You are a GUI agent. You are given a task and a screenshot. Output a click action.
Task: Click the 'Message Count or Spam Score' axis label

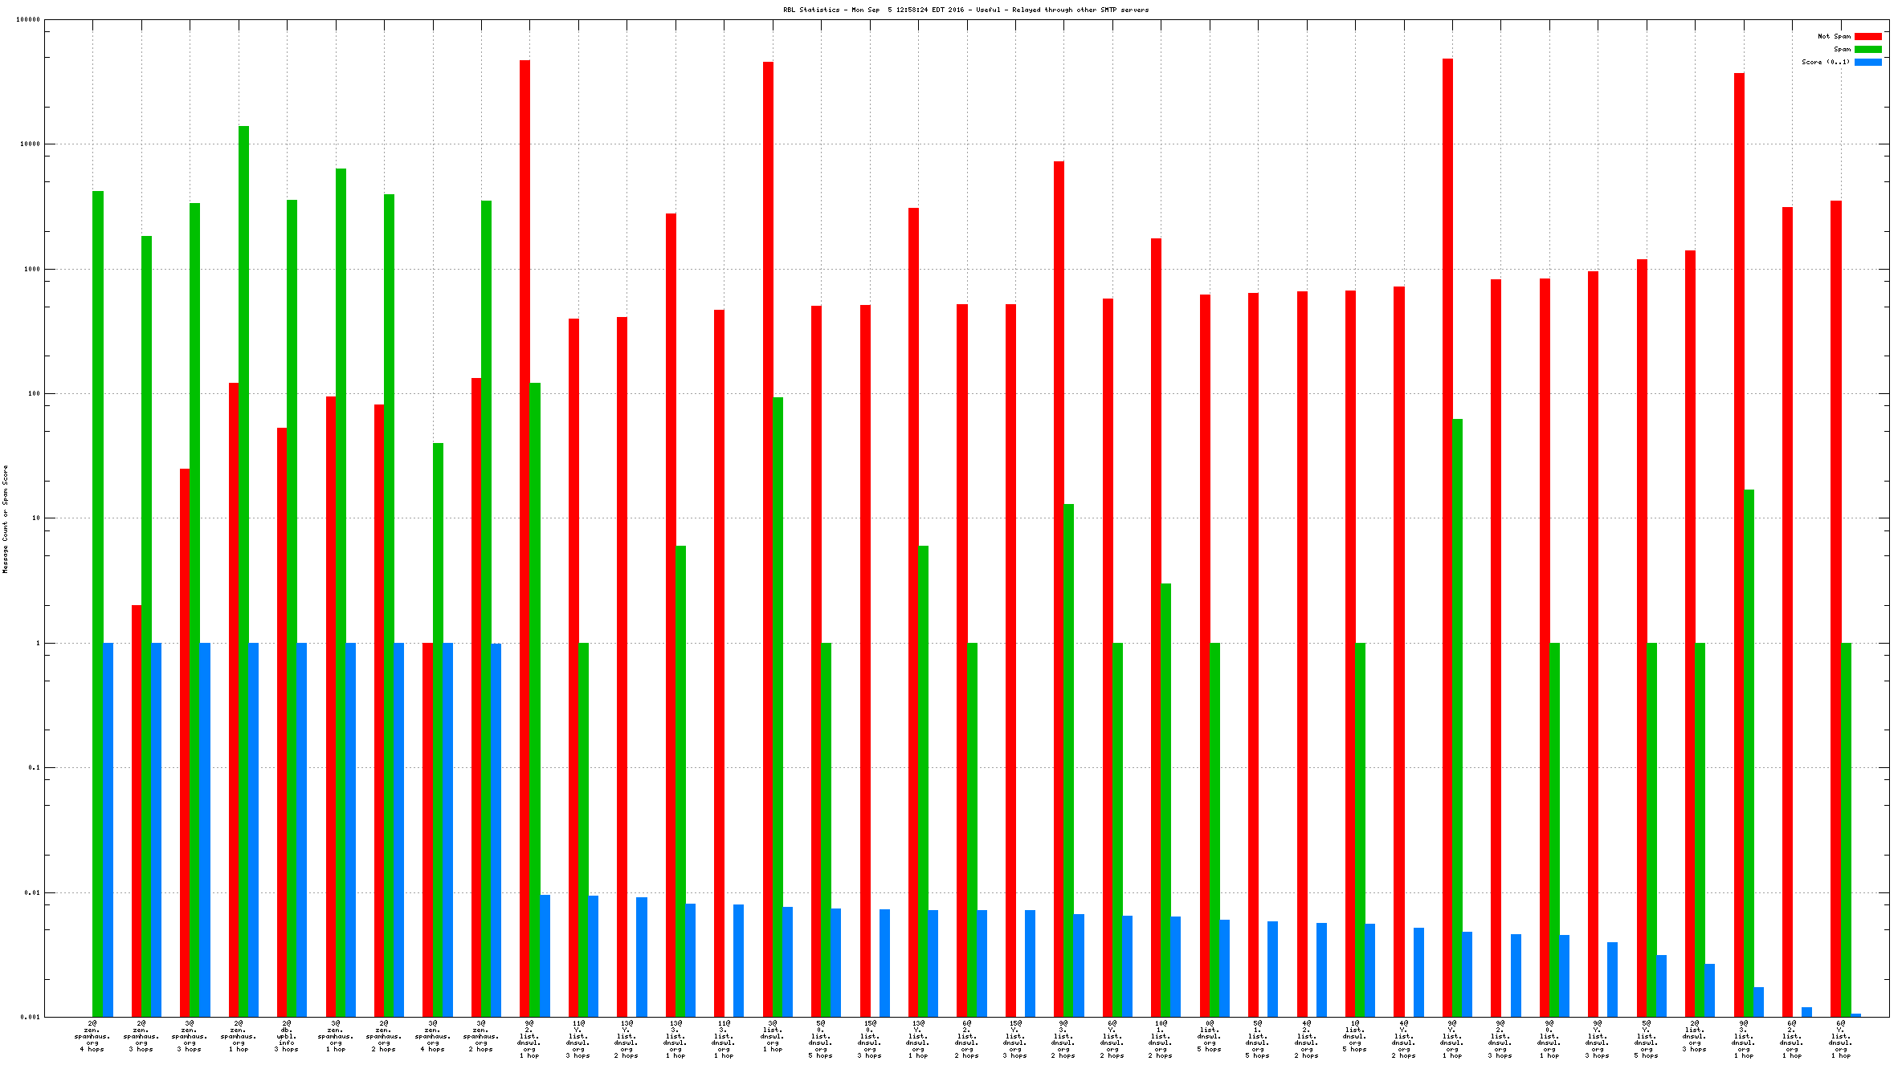click(x=5, y=518)
